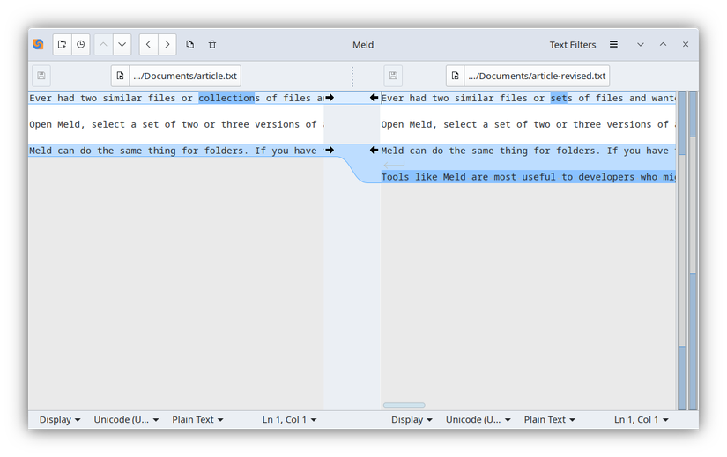Click highlighted word 'set' in right pane

coord(559,98)
